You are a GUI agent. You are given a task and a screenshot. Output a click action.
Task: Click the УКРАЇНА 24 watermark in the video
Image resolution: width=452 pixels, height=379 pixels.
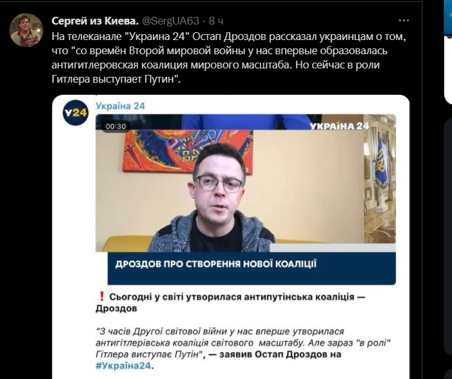pyautogui.click(x=339, y=126)
